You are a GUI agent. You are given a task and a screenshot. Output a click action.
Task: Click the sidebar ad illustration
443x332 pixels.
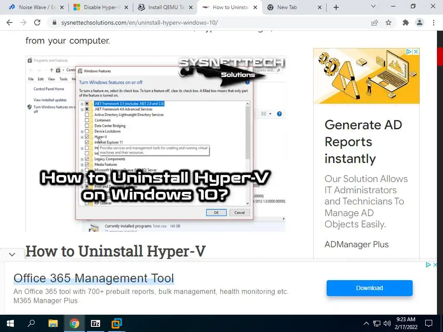point(366,76)
